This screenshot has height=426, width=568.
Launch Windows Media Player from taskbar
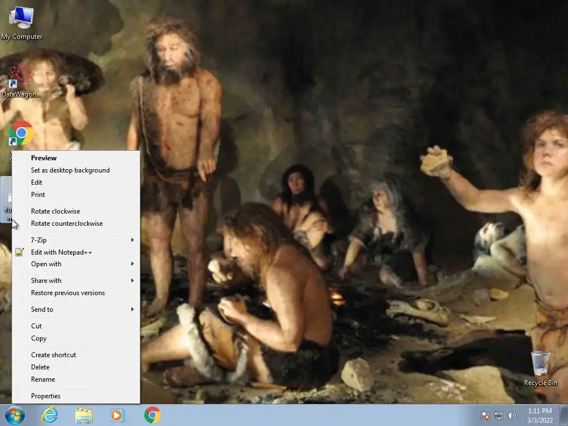click(x=118, y=415)
